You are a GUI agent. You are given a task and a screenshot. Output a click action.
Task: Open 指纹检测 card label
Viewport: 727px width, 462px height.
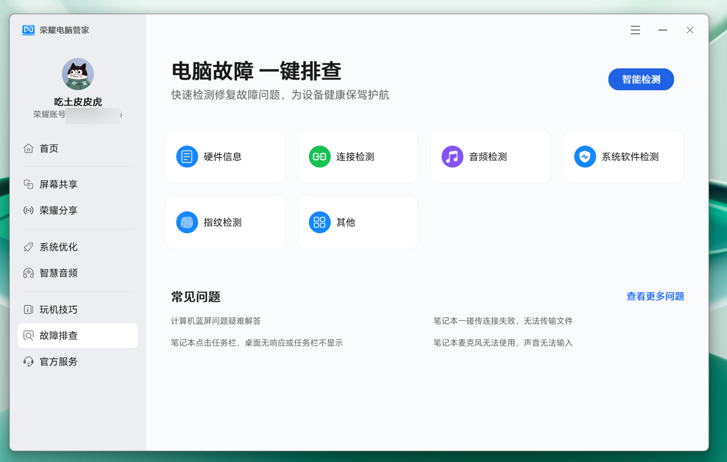(223, 222)
